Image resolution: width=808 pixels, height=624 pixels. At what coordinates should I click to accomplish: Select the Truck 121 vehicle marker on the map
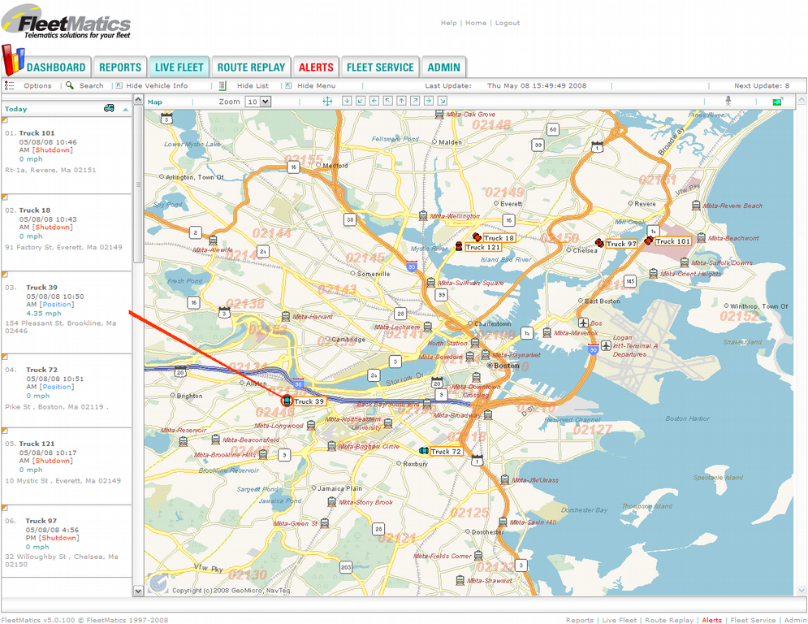459,246
